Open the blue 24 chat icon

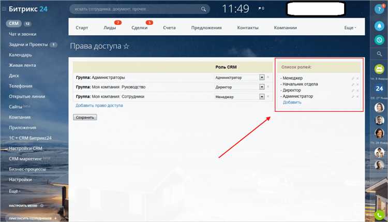point(379,88)
